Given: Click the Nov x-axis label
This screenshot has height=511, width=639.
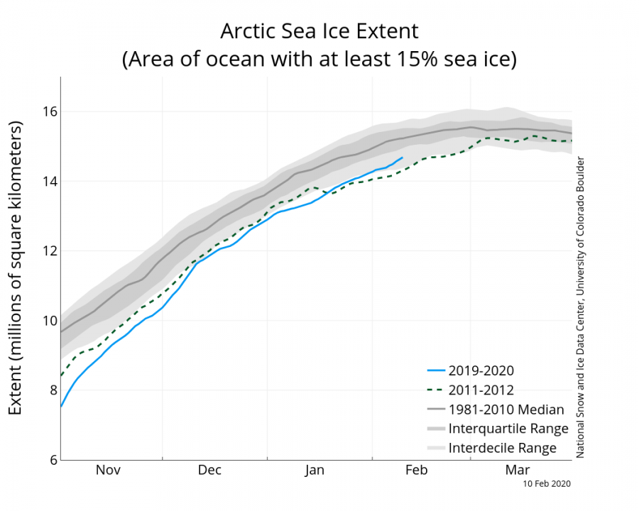Looking at the screenshot, I should (108, 470).
